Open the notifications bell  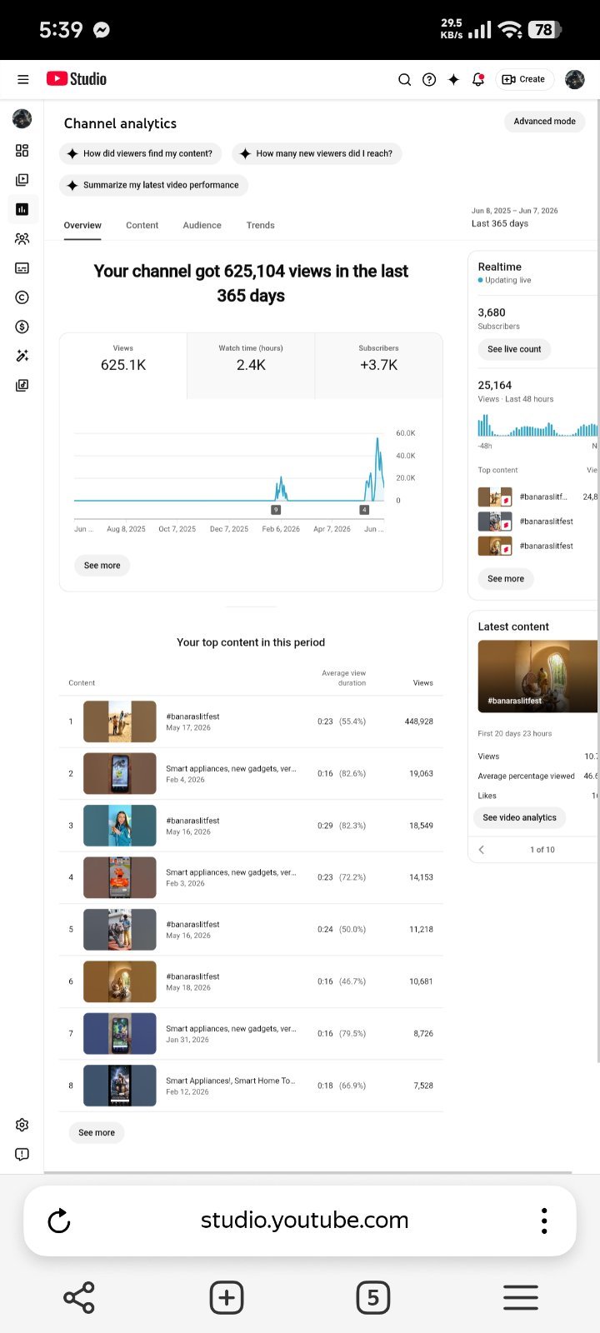pyautogui.click(x=478, y=80)
